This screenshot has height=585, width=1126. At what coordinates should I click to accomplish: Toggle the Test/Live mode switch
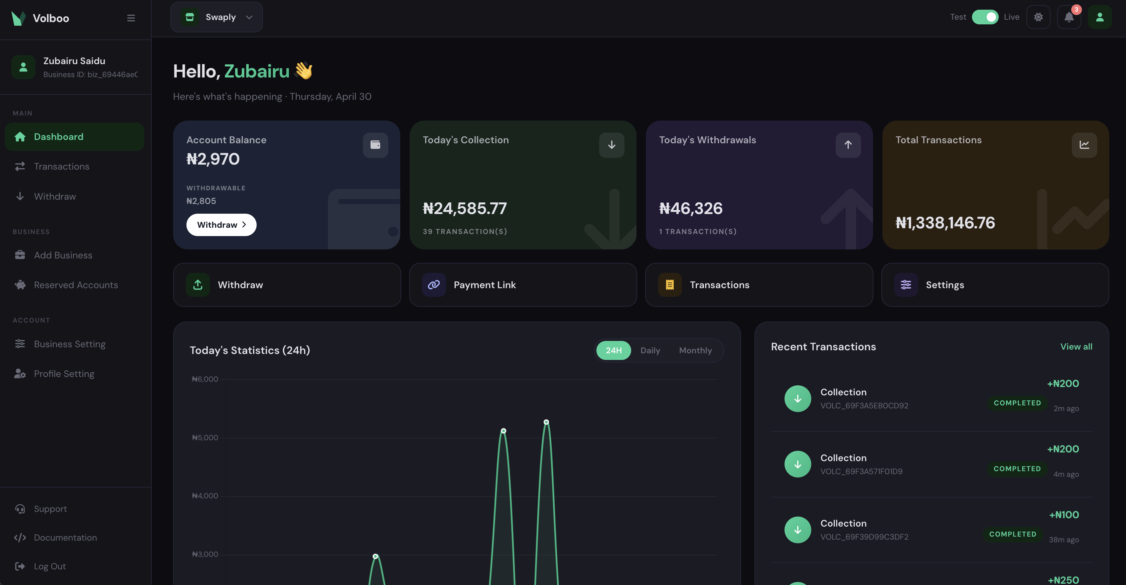coord(985,17)
